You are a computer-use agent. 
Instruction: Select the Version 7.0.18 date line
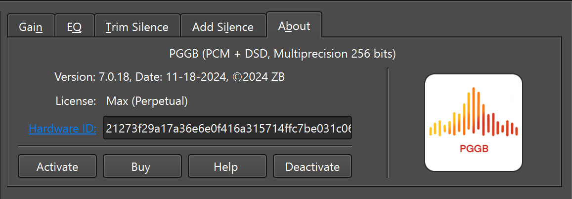tap(170, 77)
